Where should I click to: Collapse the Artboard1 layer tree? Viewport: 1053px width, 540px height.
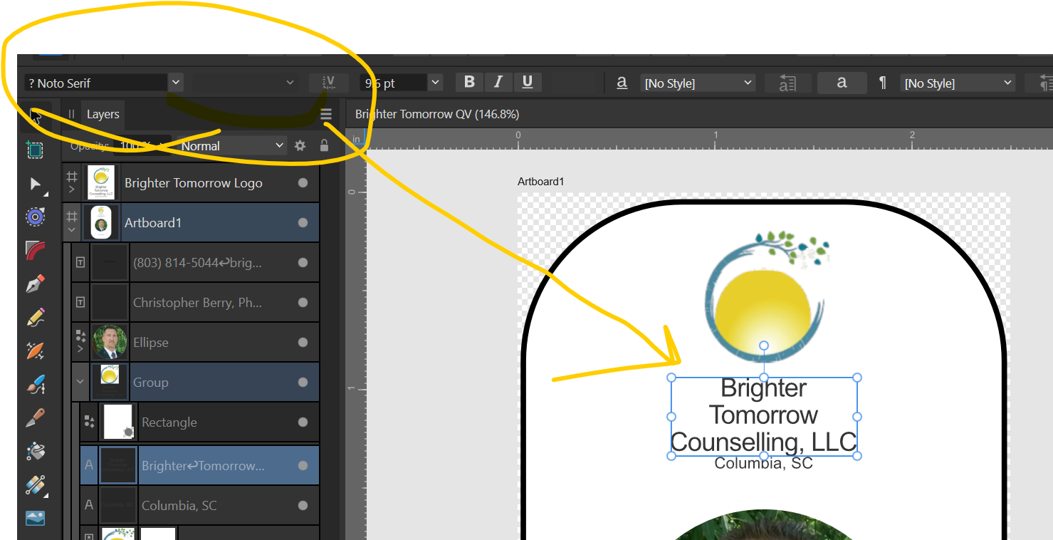(71, 230)
